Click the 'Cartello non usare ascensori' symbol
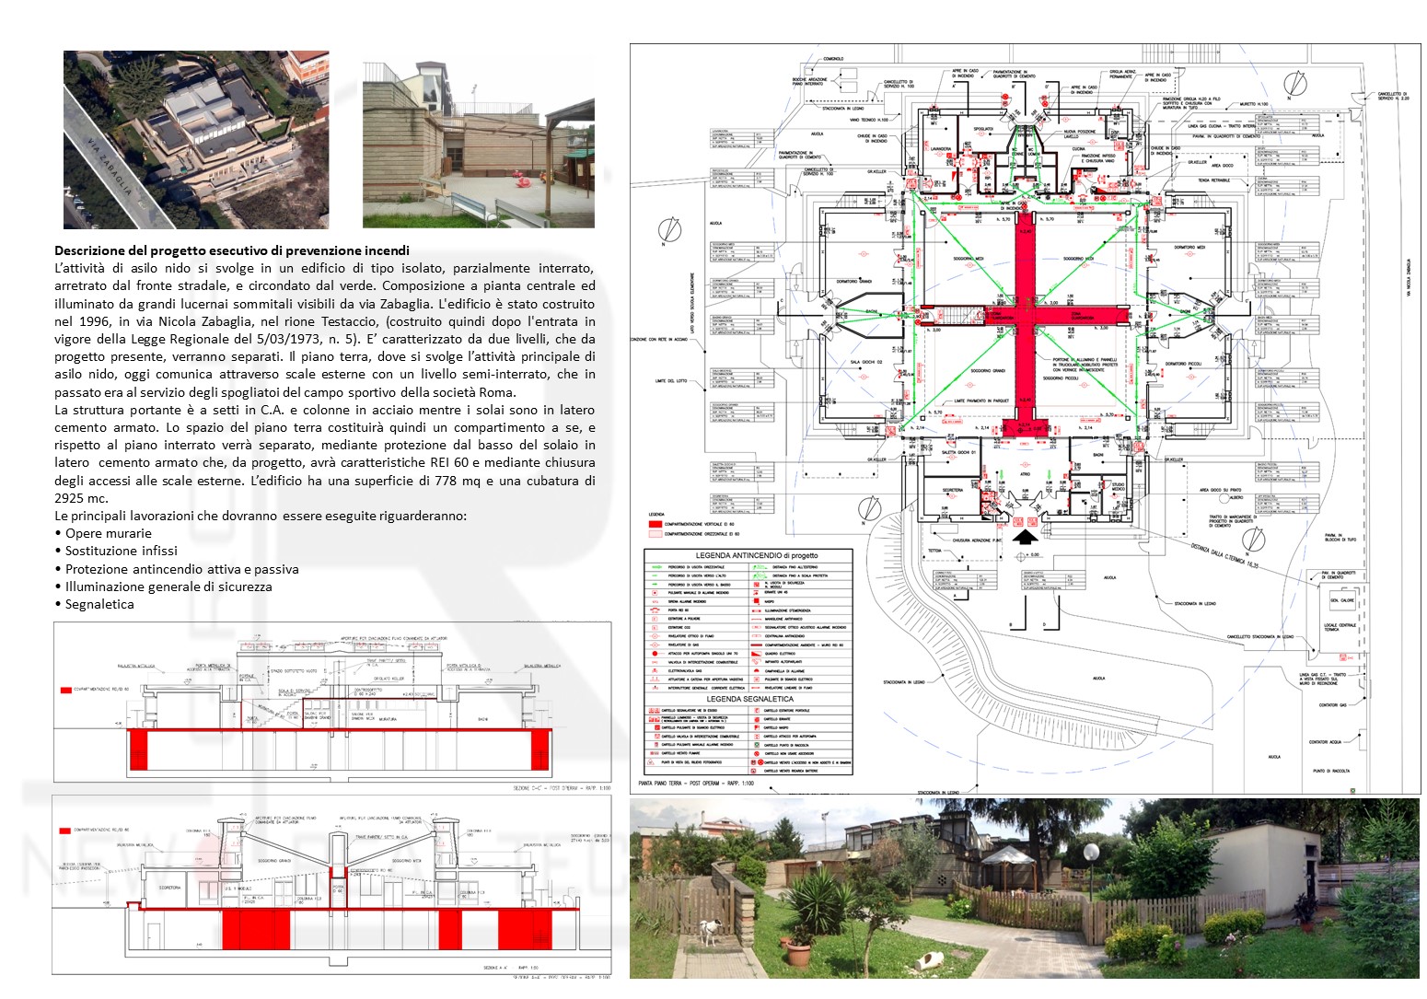 tap(757, 753)
